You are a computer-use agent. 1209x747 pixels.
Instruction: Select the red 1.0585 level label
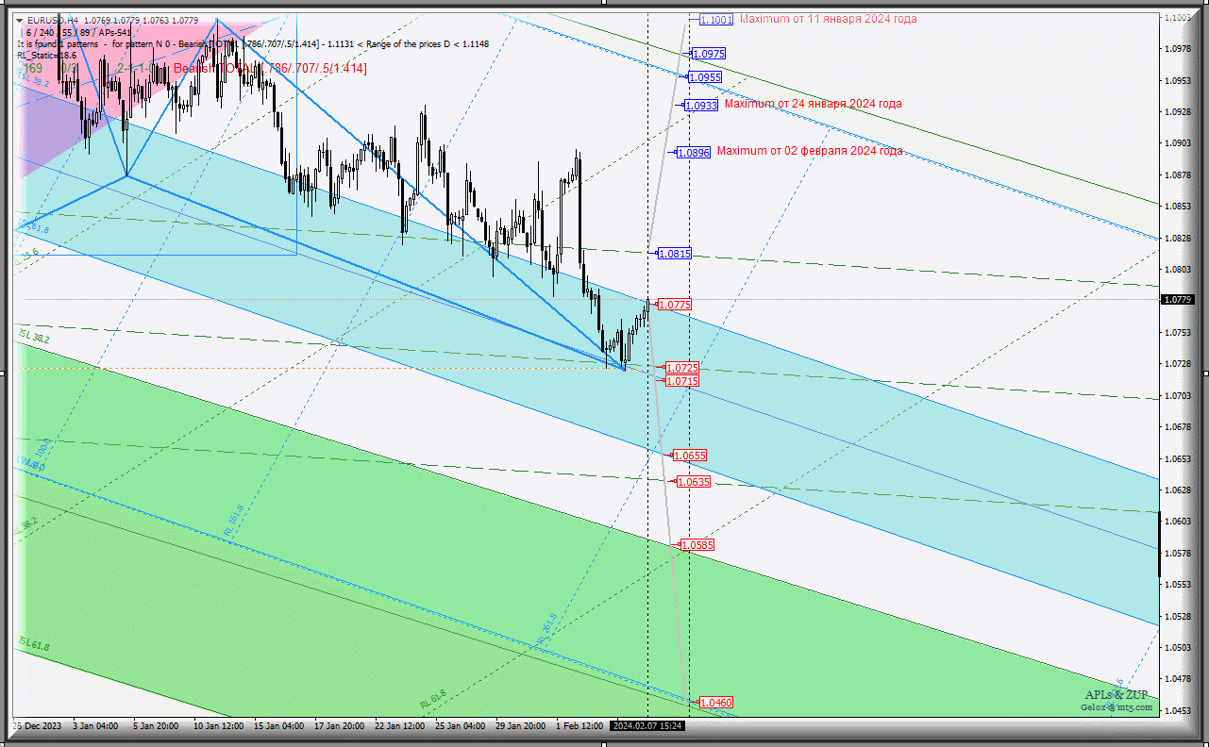[x=697, y=545]
